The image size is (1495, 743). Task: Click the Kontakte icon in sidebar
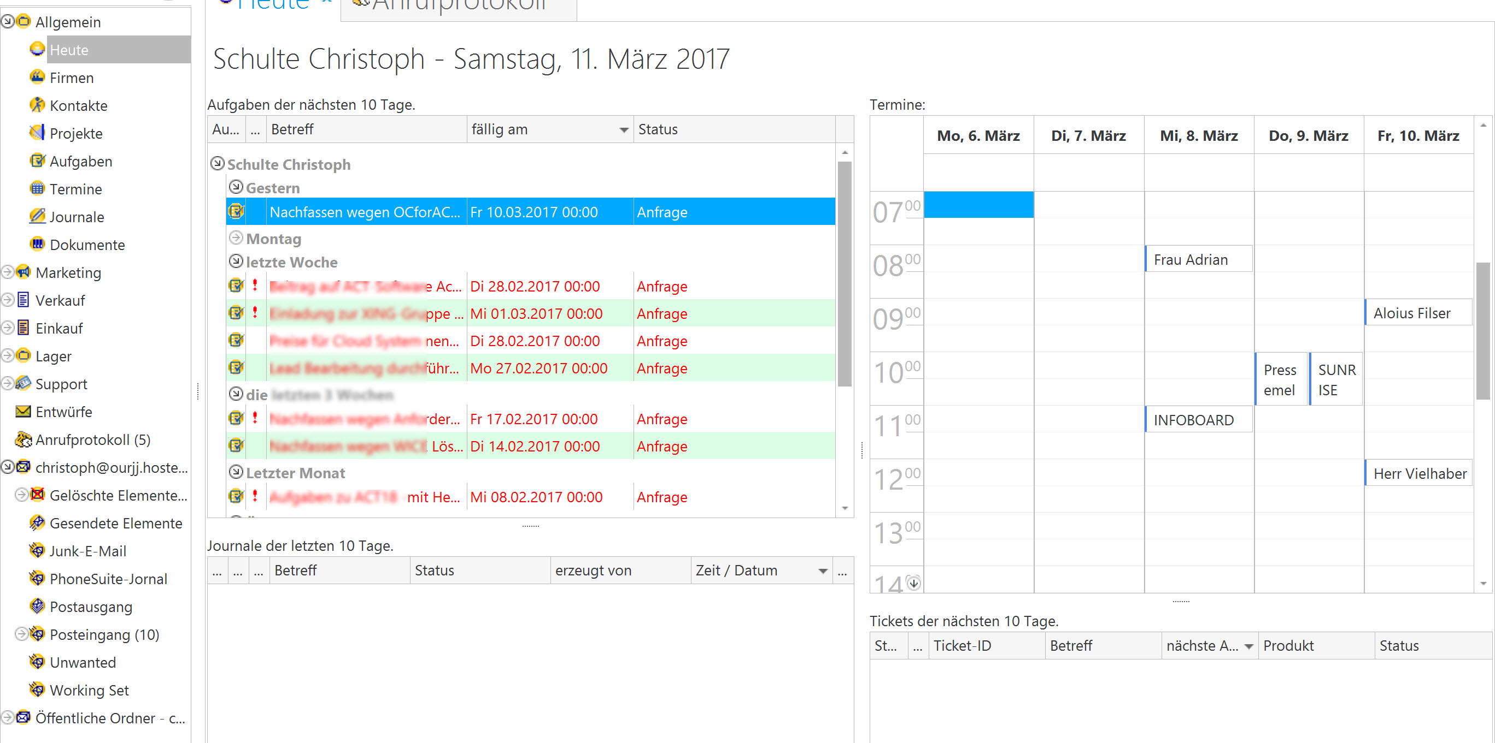point(37,105)
